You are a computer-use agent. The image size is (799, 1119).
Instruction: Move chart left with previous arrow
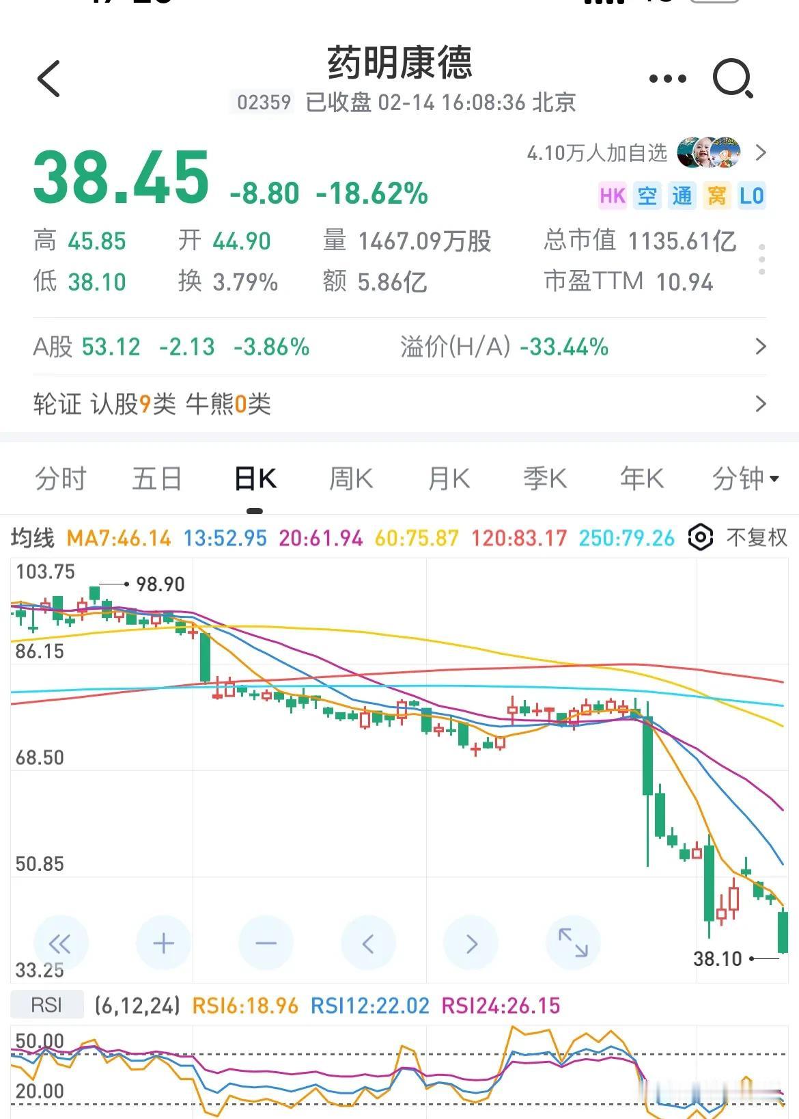tap(368, 944)
